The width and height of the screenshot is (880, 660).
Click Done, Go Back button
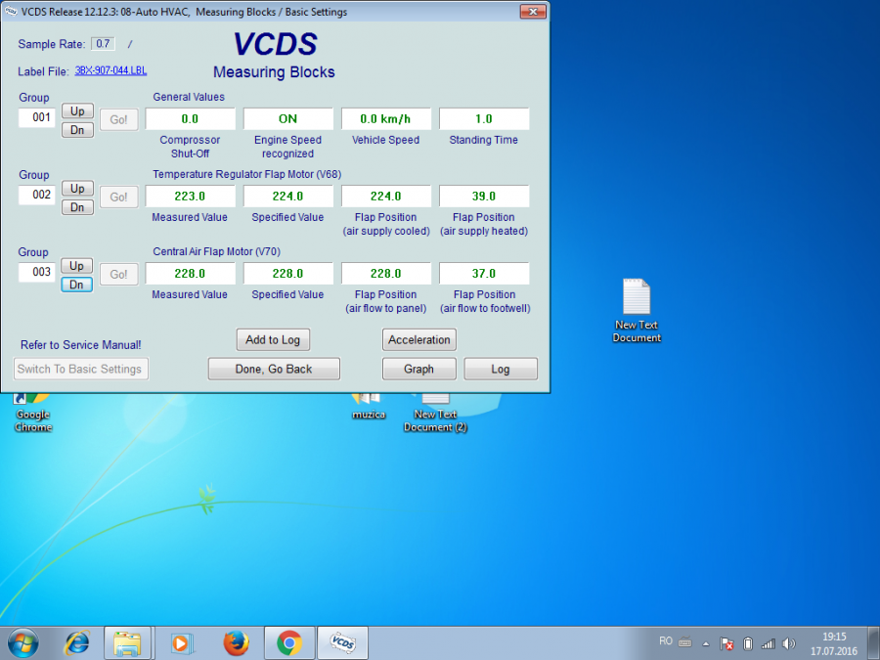(274, 369)
